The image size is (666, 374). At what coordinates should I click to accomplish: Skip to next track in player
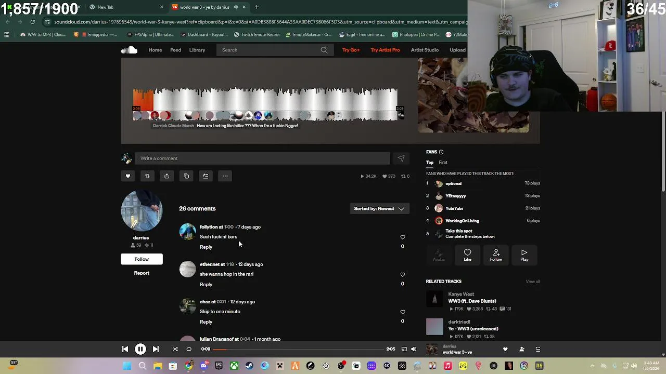click(x=156, y=349)
